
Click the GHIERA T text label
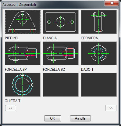tap(12, 101)
